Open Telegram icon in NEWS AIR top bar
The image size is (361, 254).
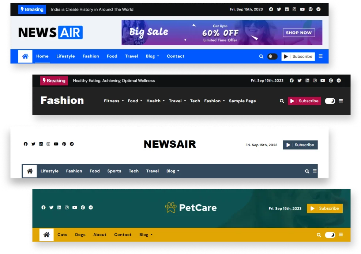[x=319, y=10]
